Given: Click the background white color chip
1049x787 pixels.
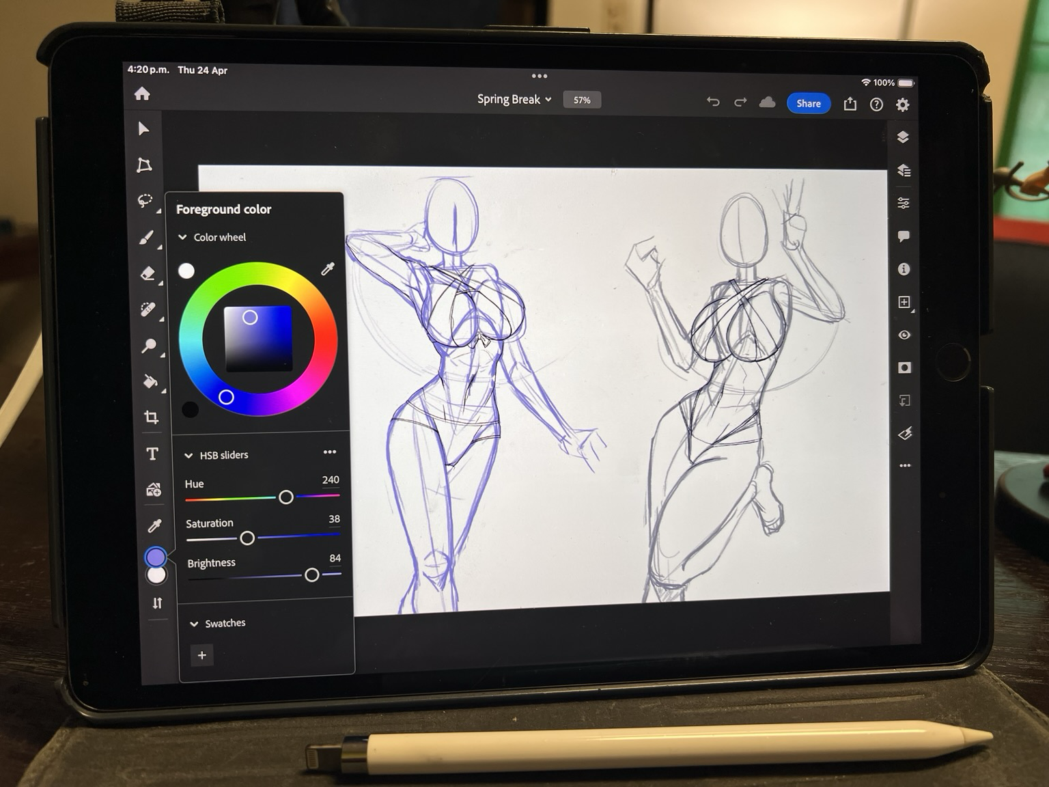Looking at the screenshot, I should tap(156, 575).
